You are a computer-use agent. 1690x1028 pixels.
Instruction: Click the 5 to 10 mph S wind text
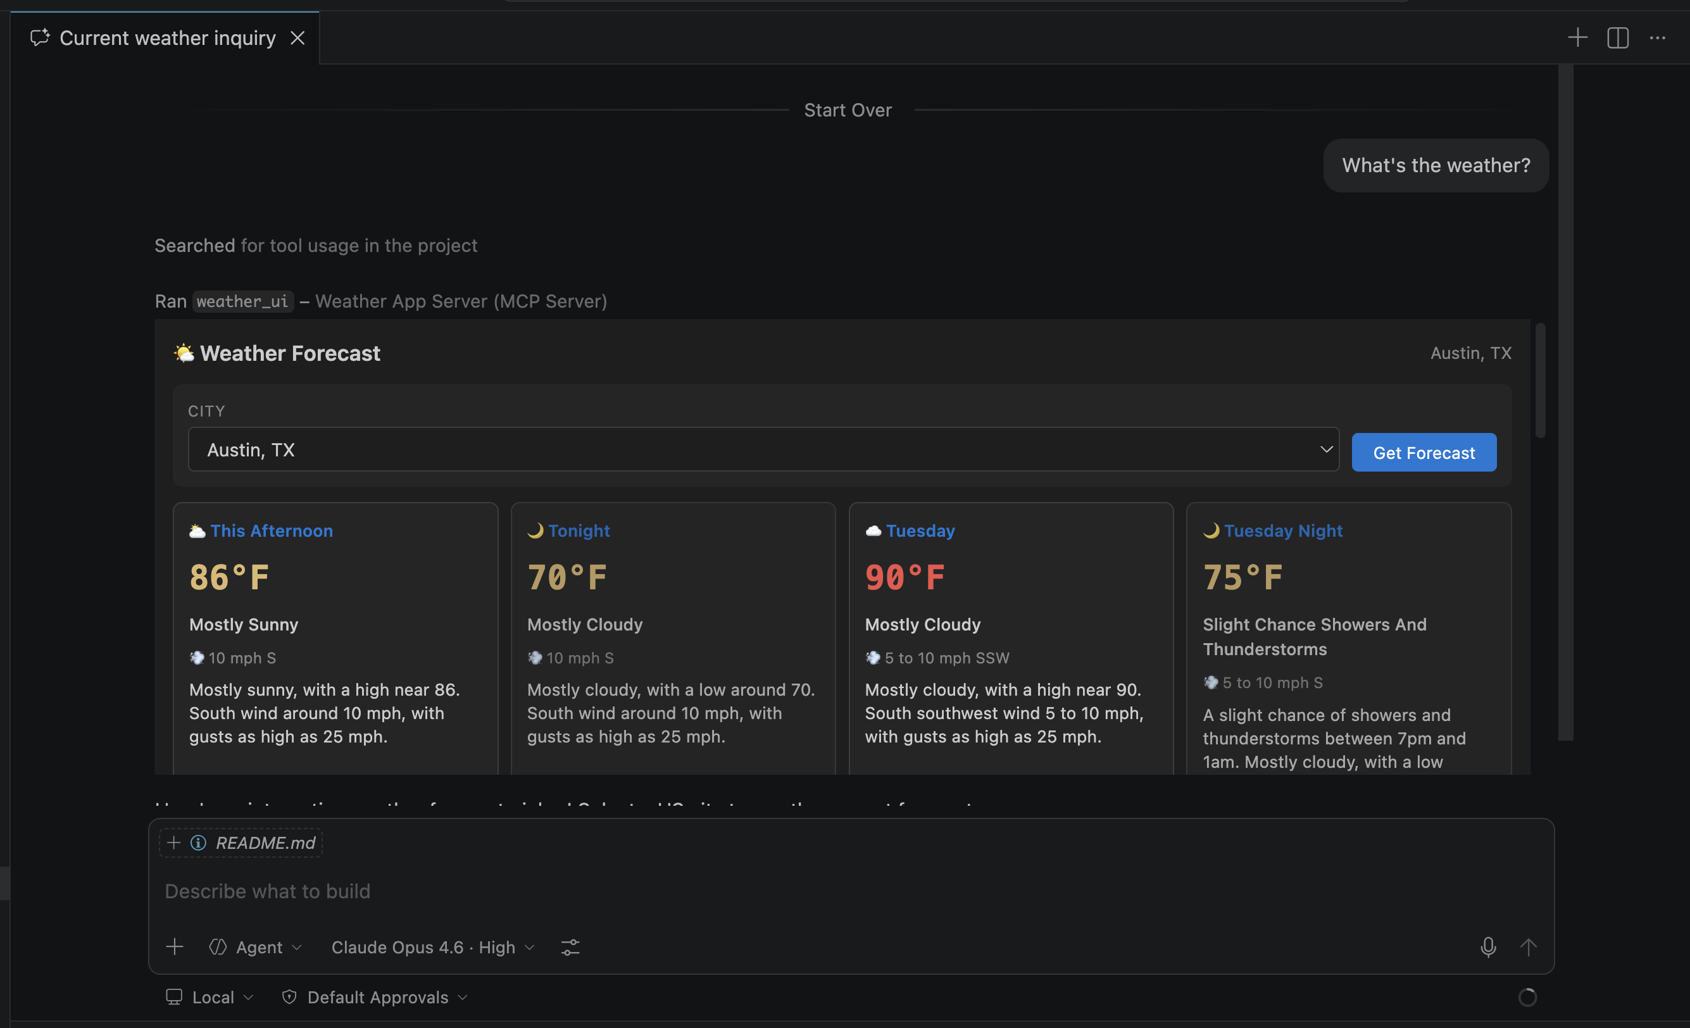click(1272, 682)
